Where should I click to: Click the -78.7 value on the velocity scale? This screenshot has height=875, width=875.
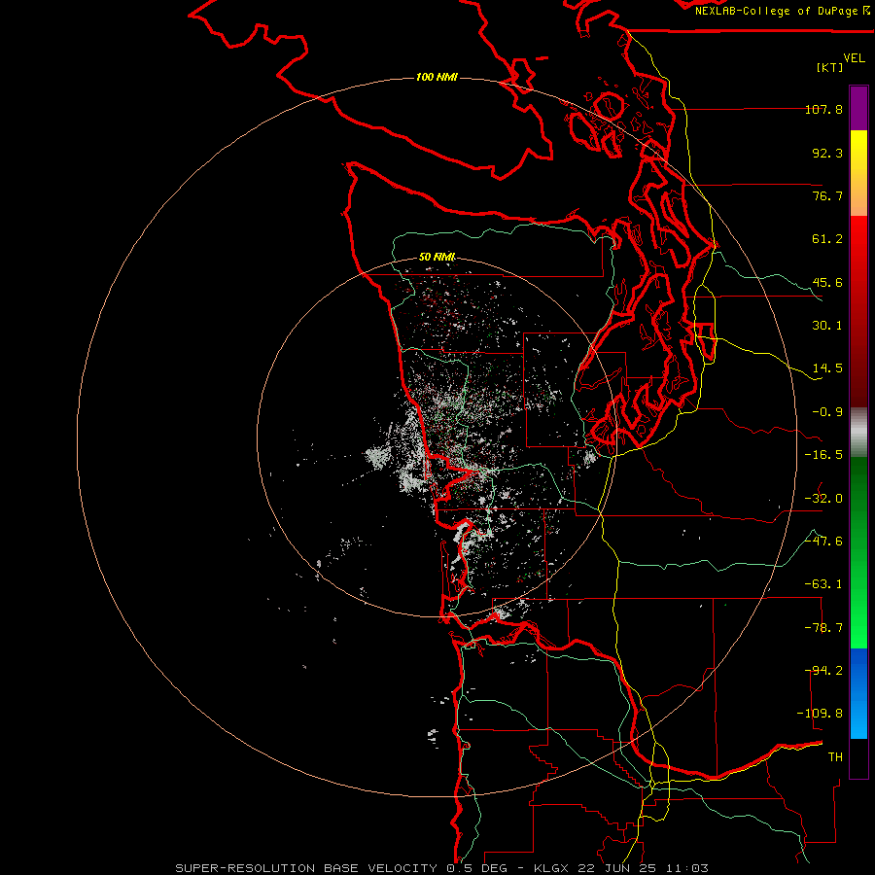[x=823, y=628]
